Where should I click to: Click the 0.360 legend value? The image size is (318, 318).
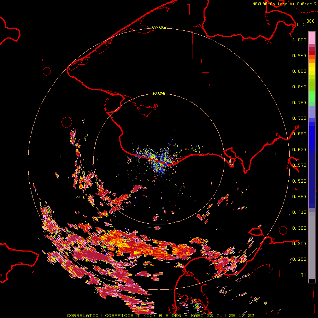(299, 228)
